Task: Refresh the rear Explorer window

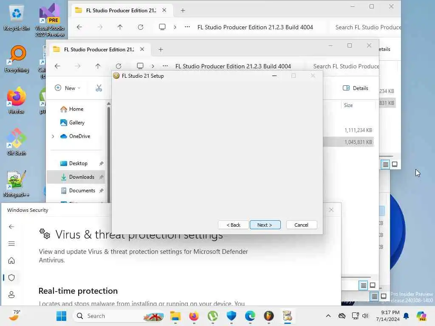Action: click(x=141, y=27)
